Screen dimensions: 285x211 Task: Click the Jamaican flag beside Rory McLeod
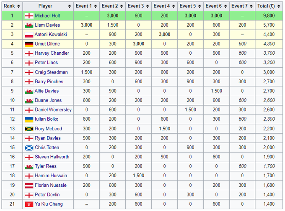29,129
